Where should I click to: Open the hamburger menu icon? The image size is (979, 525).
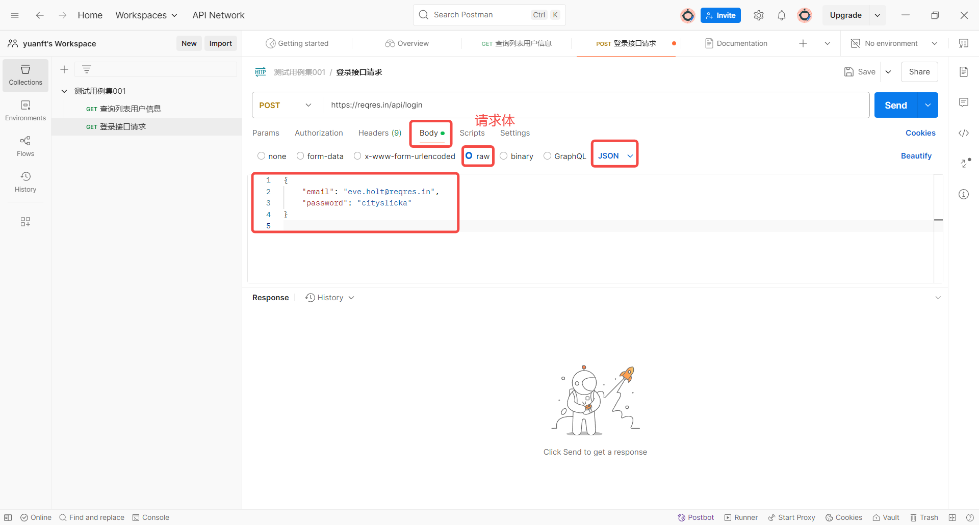(15, 15)
